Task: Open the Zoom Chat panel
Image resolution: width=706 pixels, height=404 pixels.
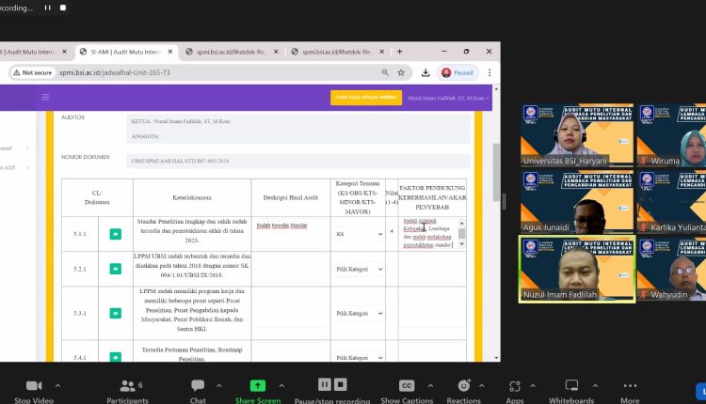Action: click(198, 391)
